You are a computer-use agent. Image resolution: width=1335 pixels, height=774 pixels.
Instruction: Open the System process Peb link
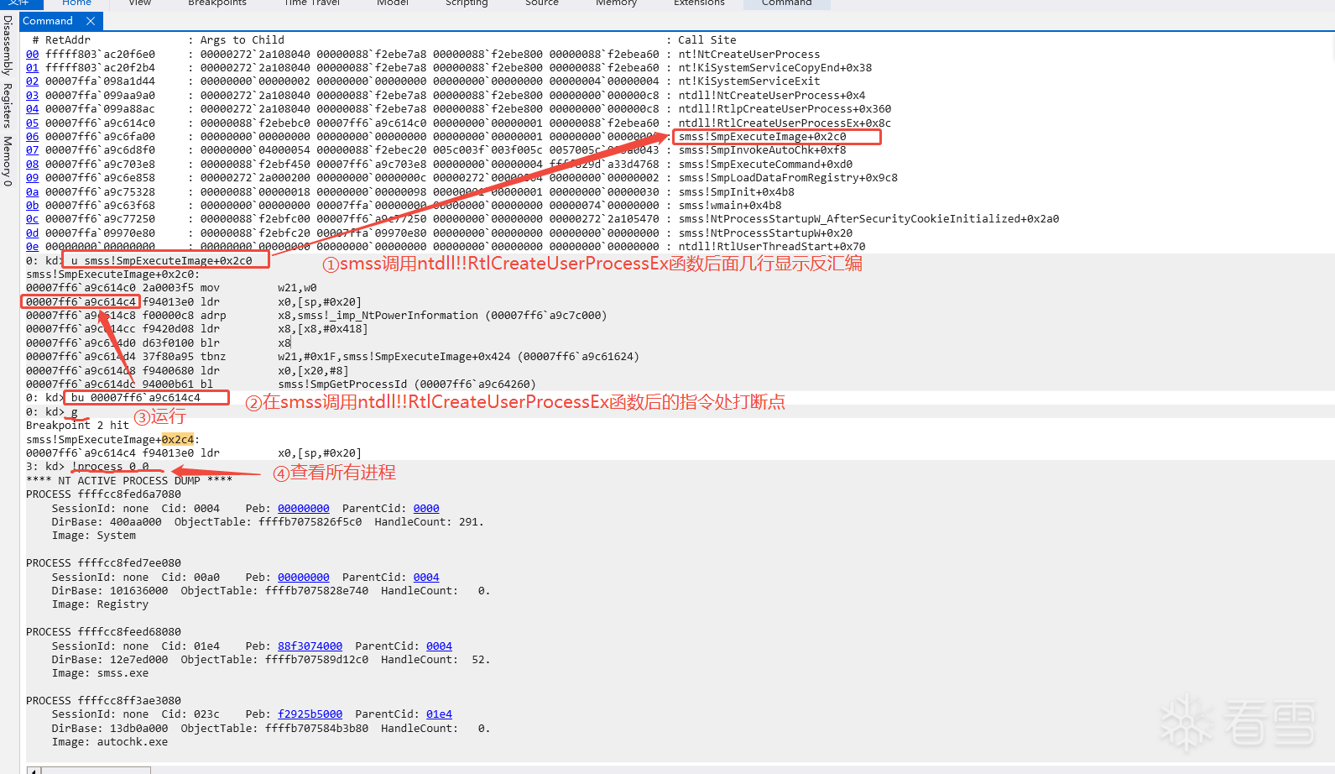coord(304,509)
